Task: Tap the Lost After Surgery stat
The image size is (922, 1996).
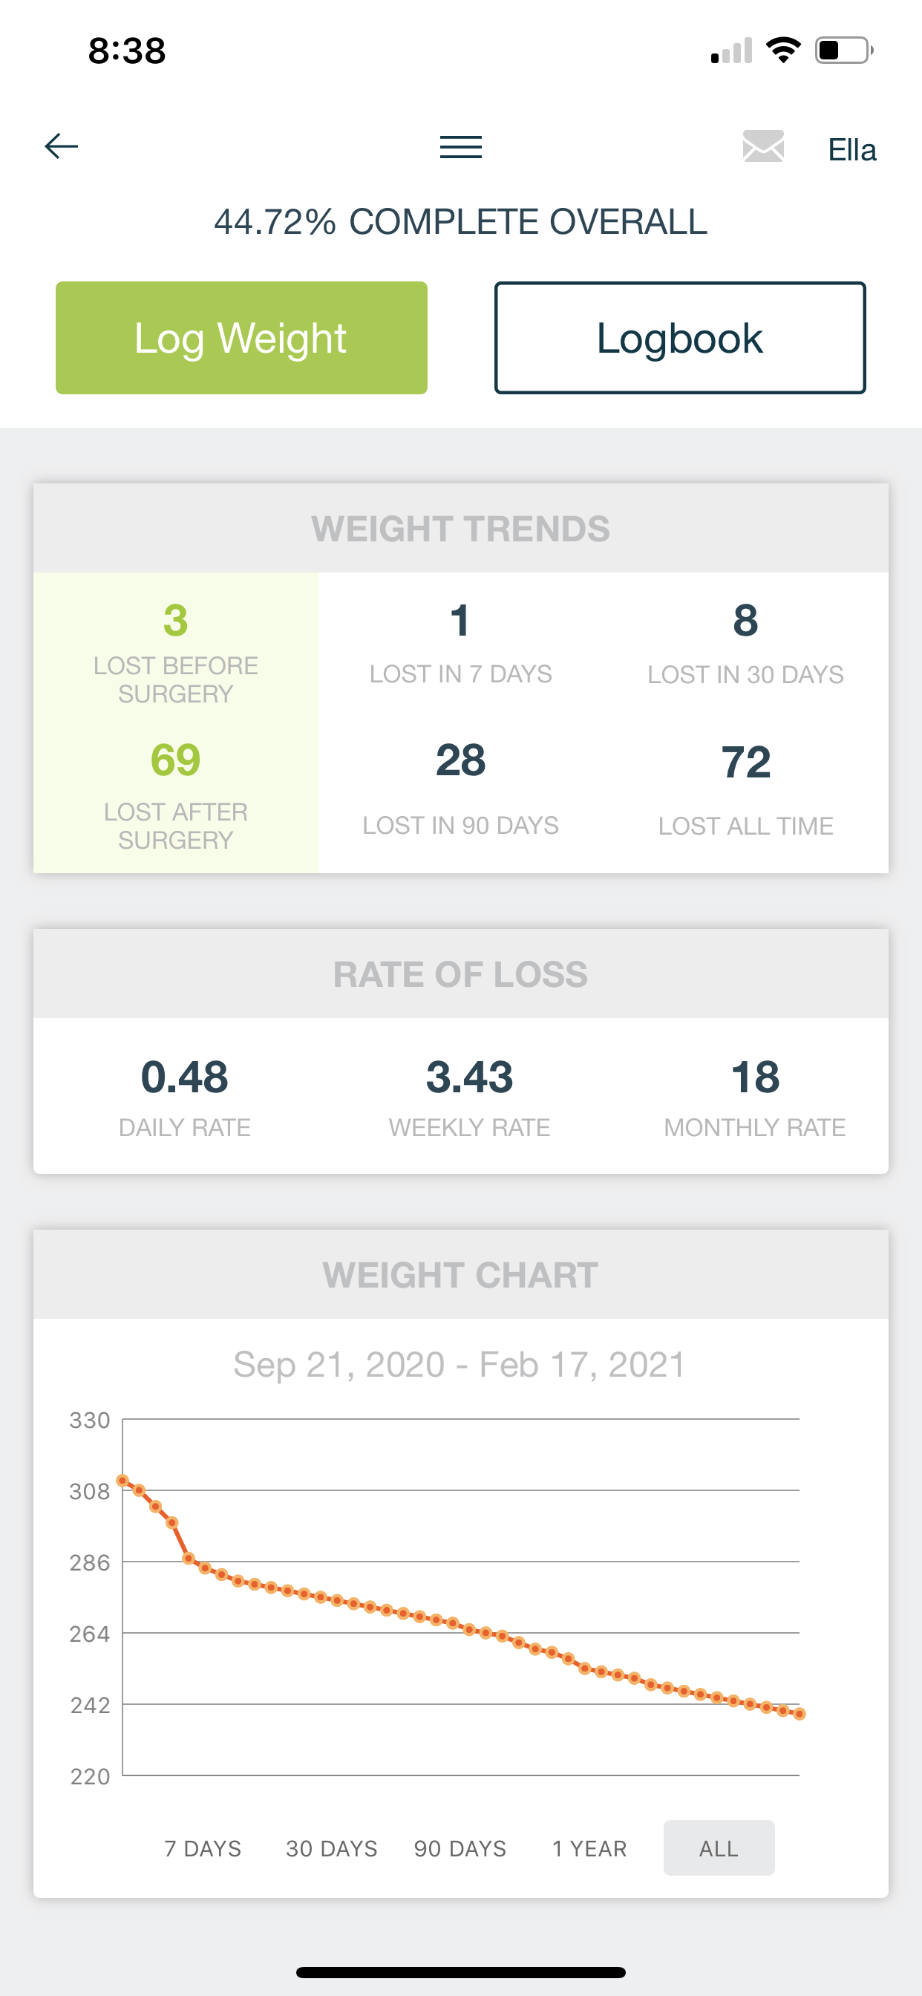Action: [176, 794]
